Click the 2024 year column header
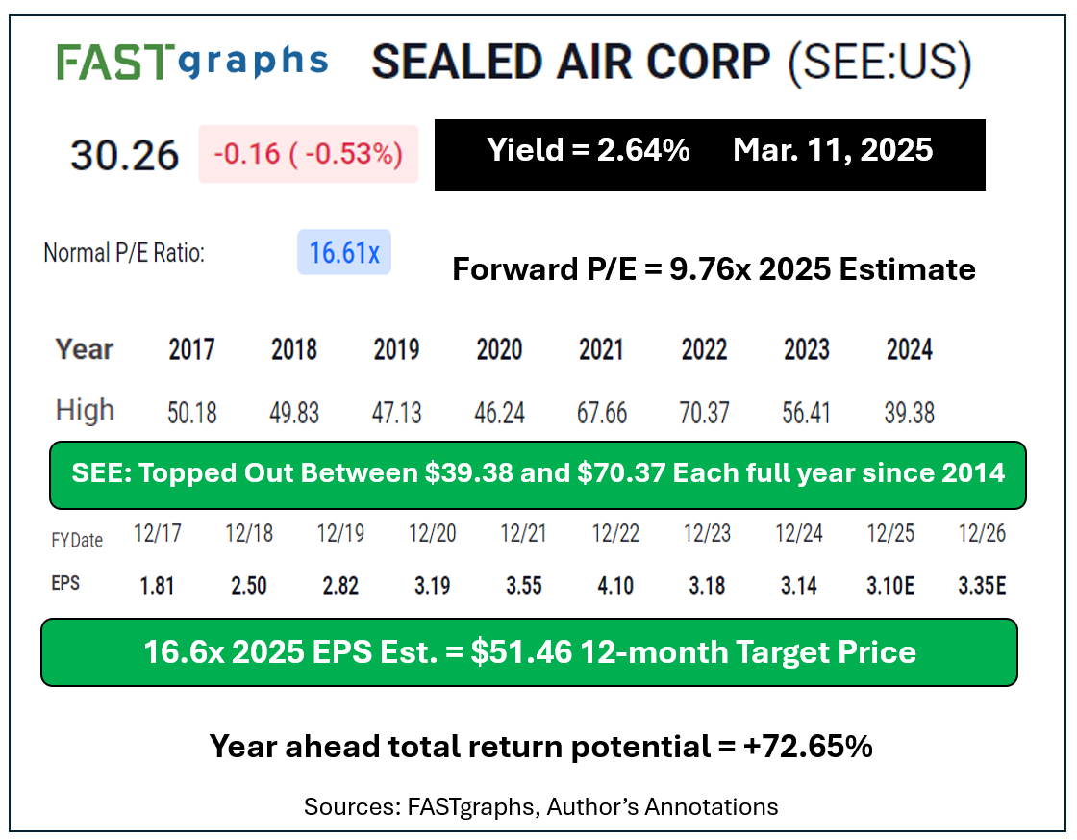 coord(909,350)
